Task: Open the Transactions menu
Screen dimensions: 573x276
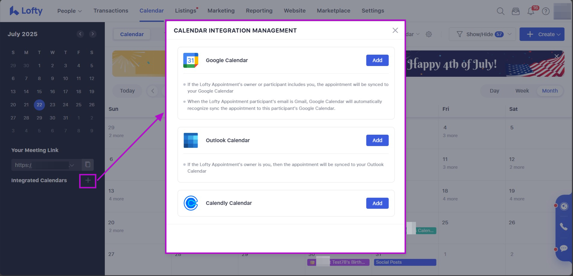Action: point(111,11)
